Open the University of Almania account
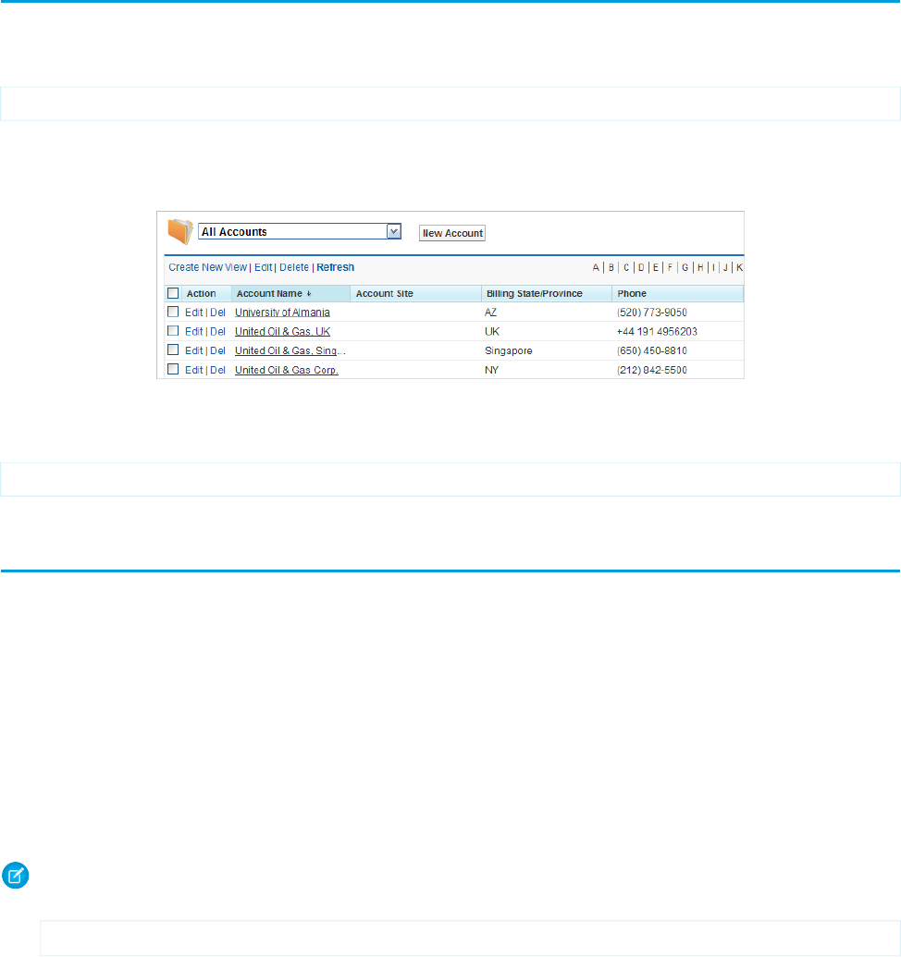 pos(283,313)
